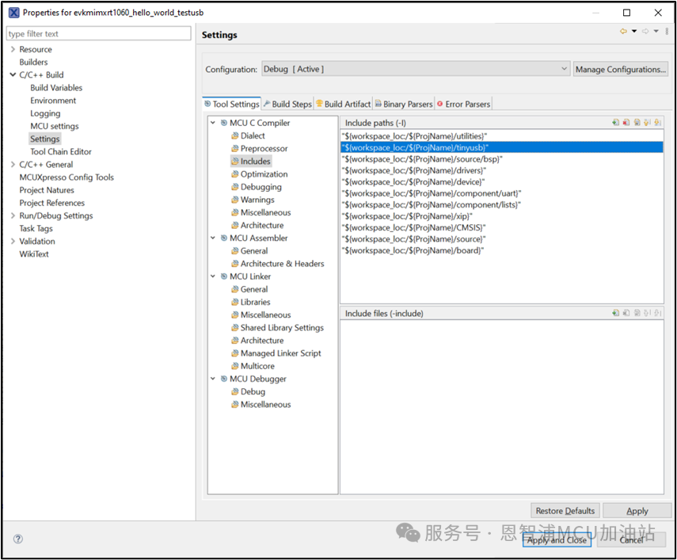Collapse the C/C++ Build node
677x560 pixels.
(13, 74)
